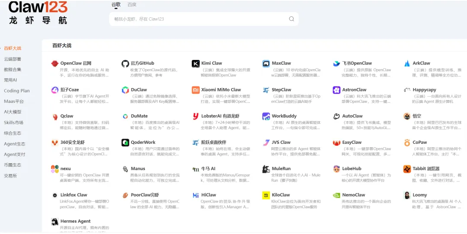
Task: Select 币圈生态 sidebar item
Action: 13,165
